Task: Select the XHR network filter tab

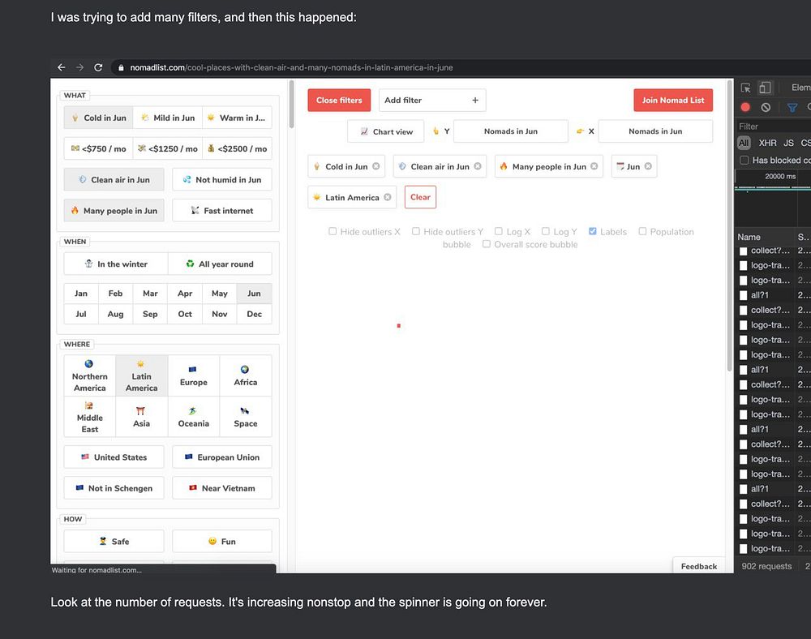Action: (767, 144)
